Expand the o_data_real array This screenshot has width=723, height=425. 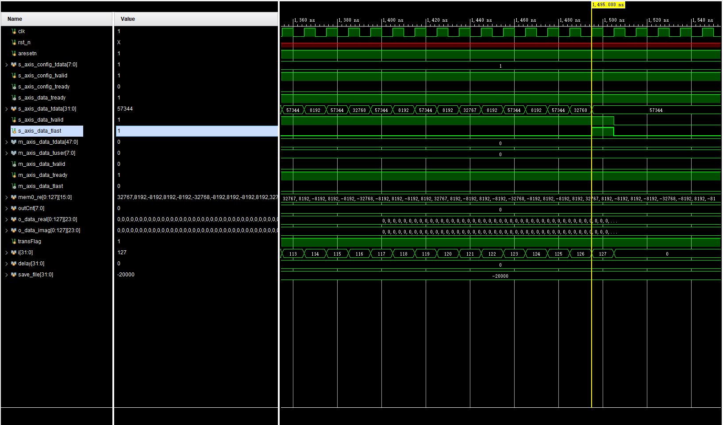pos(6,219)
